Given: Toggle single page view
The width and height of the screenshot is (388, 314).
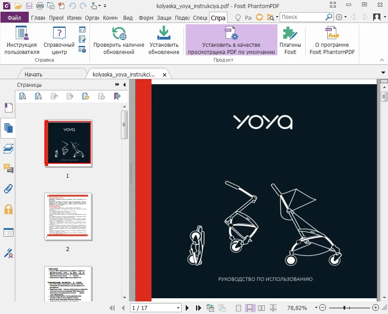Looking at the screenshot, I should click(x=238, y=308).
